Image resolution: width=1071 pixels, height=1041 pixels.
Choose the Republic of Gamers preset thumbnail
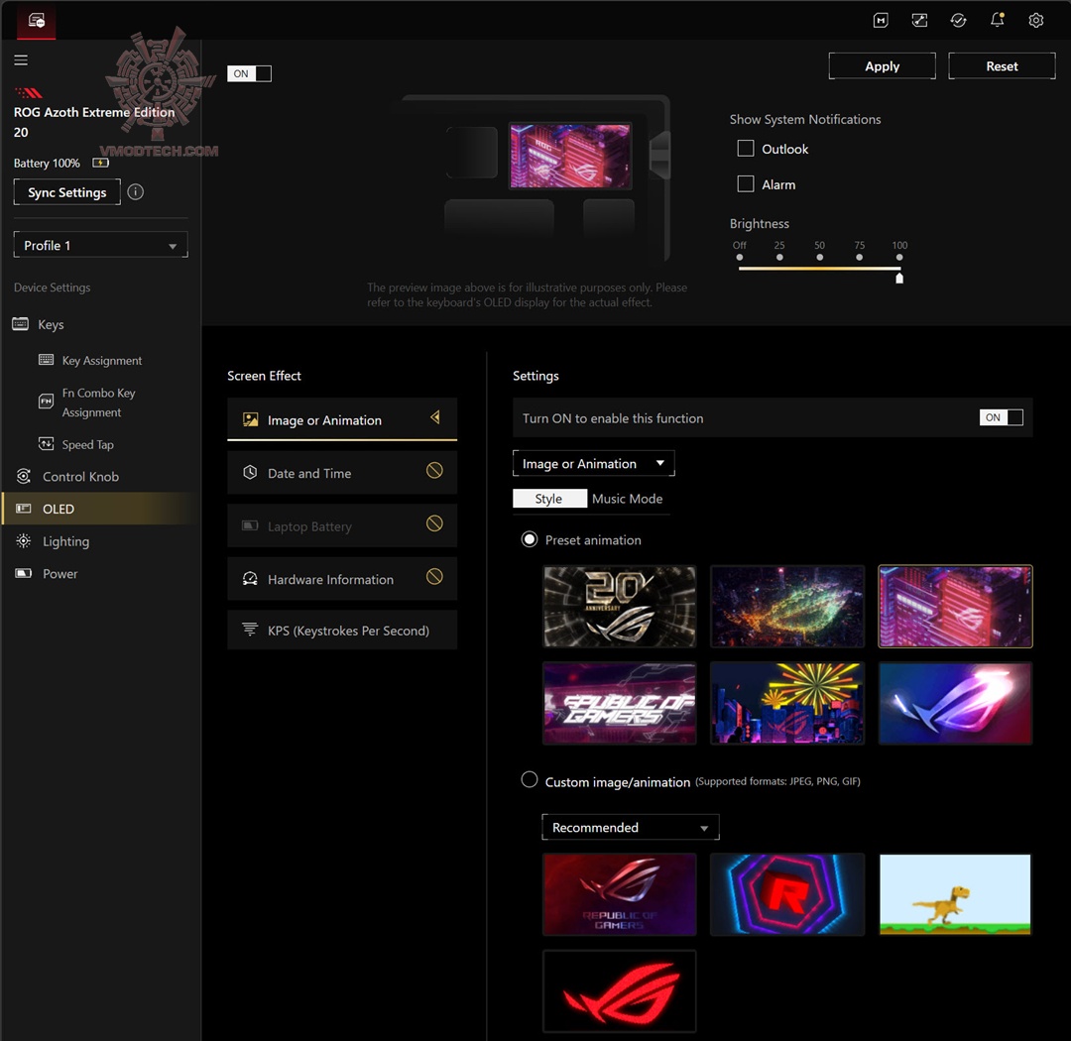[620, 703]
